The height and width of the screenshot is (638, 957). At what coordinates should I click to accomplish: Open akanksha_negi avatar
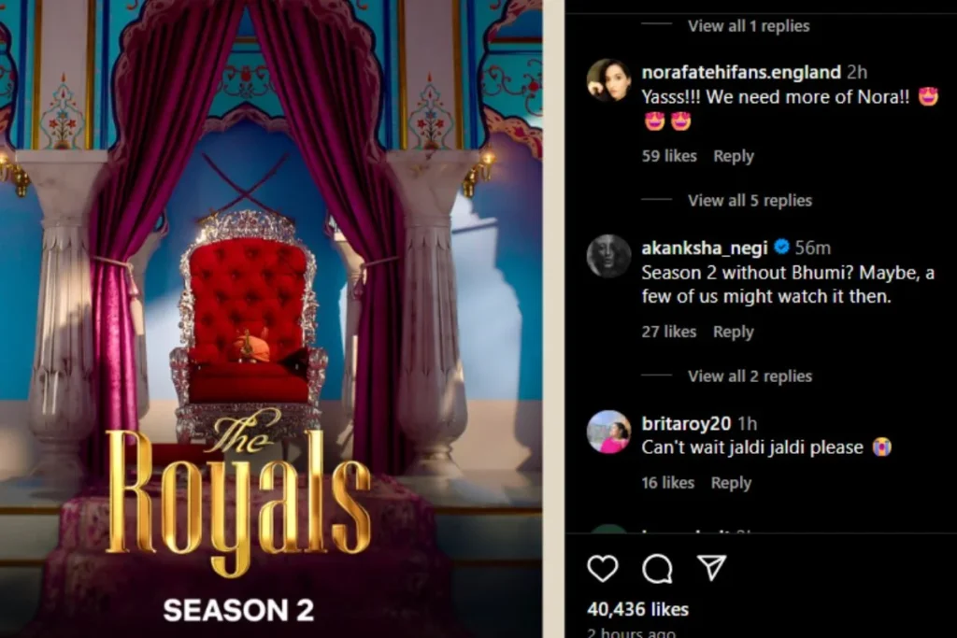608,256
